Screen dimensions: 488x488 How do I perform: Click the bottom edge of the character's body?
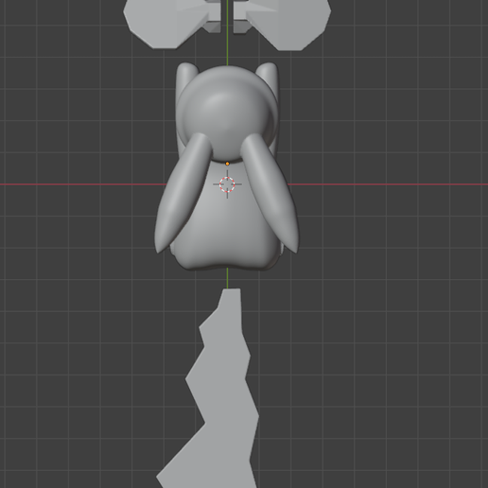[x=226, y=267]
